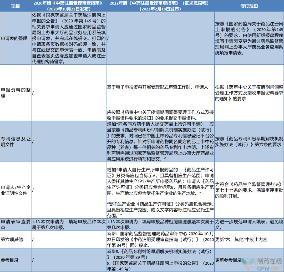The width and height of the screenshot is (284, 272).
Task: Click the 2020年版《中药注册受理审查指南》column header
Action: 69,6
